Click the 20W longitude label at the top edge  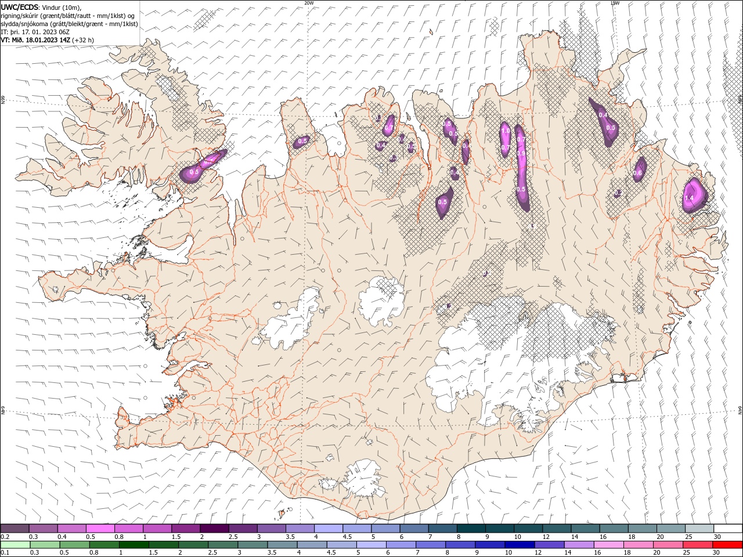pos(309,3)
